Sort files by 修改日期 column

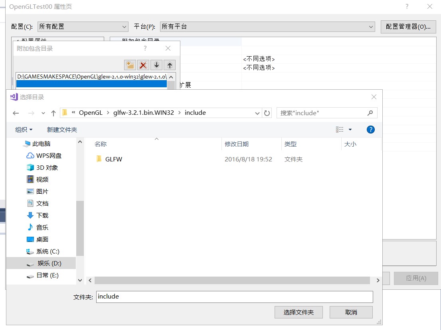(x=236, y=144)
